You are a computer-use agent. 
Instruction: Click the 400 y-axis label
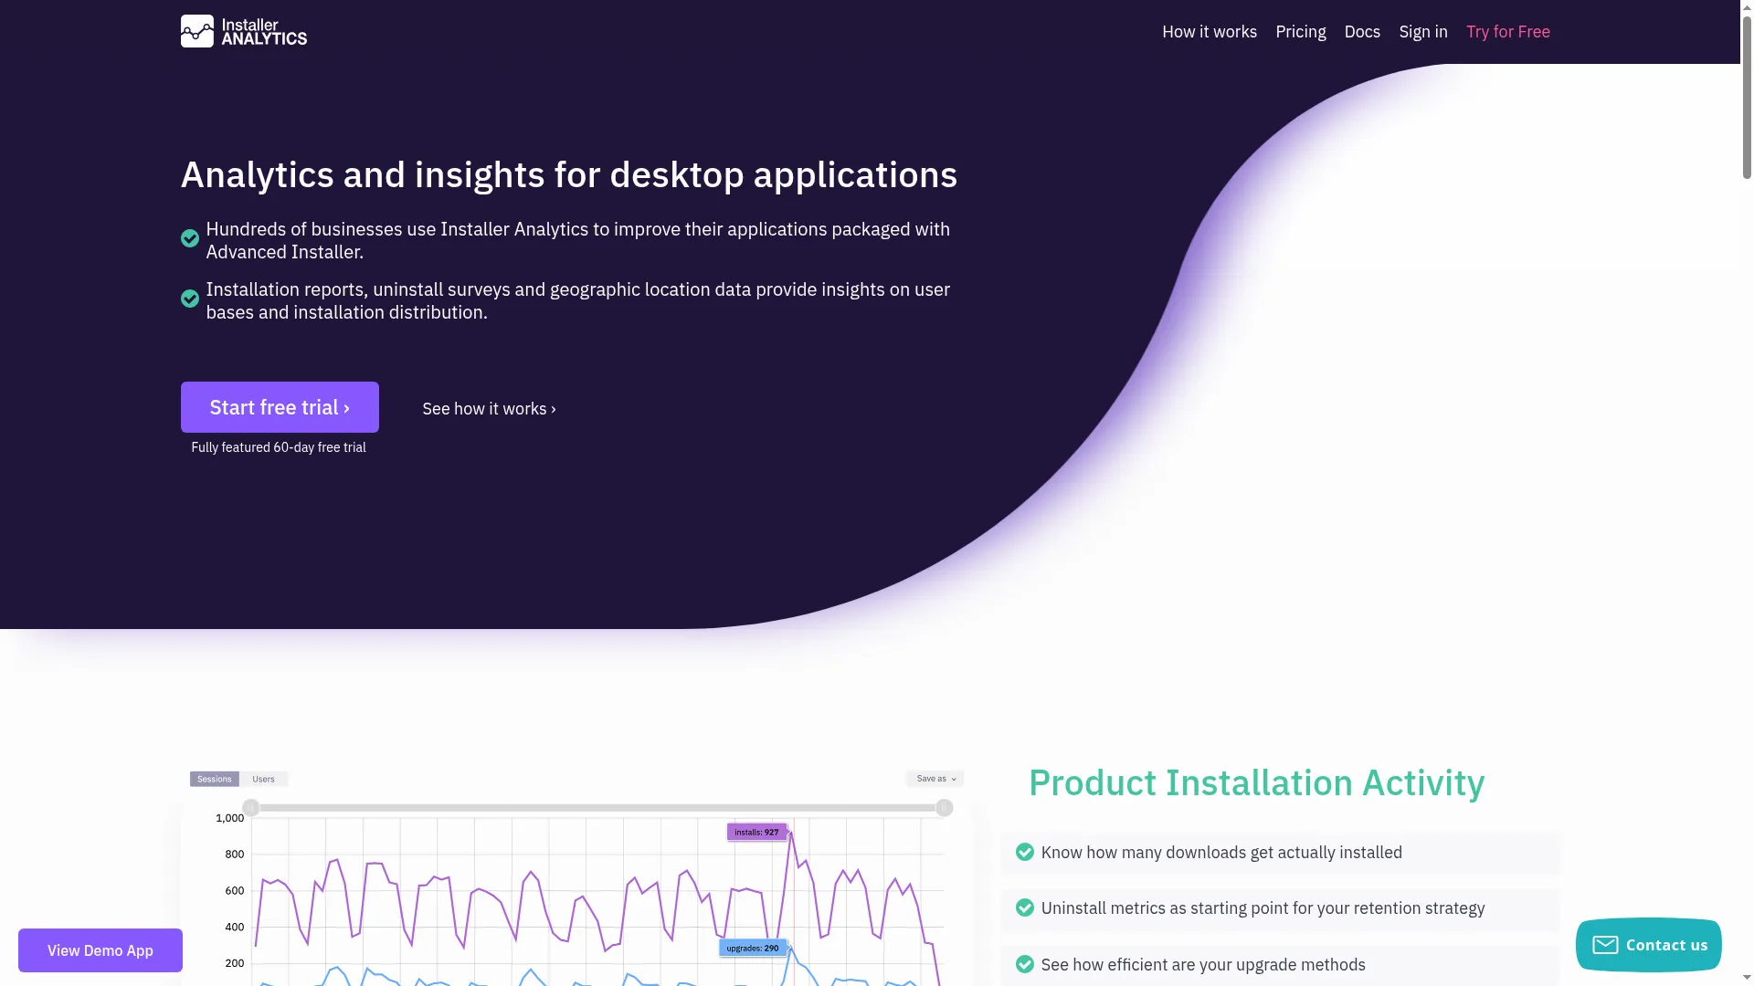point(235,928)
